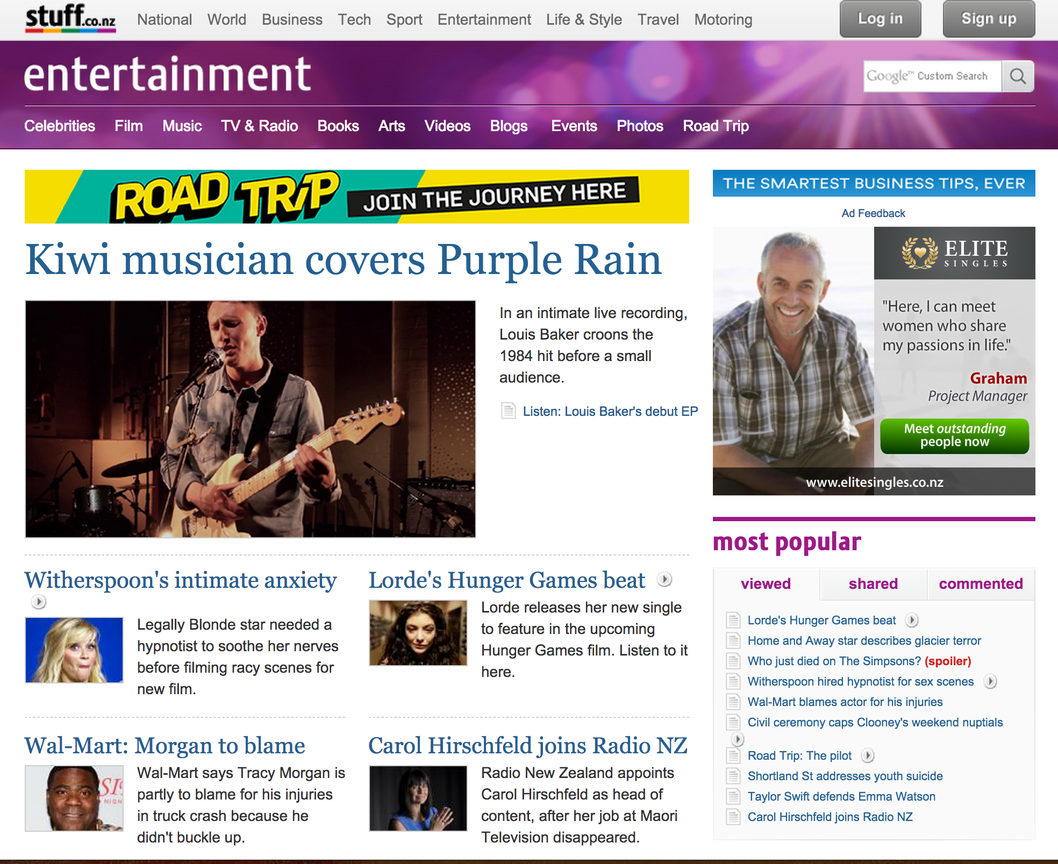Viewport: 1058px width, 864px height.
Task: Open Who just died on The Simpsons link
Action: 860,661
